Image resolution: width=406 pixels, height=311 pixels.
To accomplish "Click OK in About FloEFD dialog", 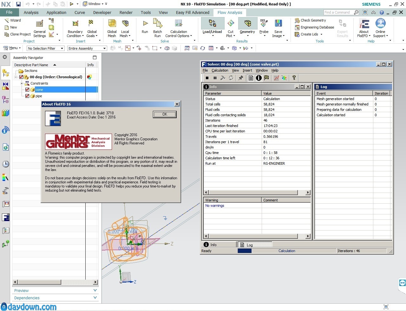I will 165,114.
